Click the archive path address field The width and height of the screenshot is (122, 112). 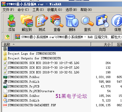(x=69, y=37)
